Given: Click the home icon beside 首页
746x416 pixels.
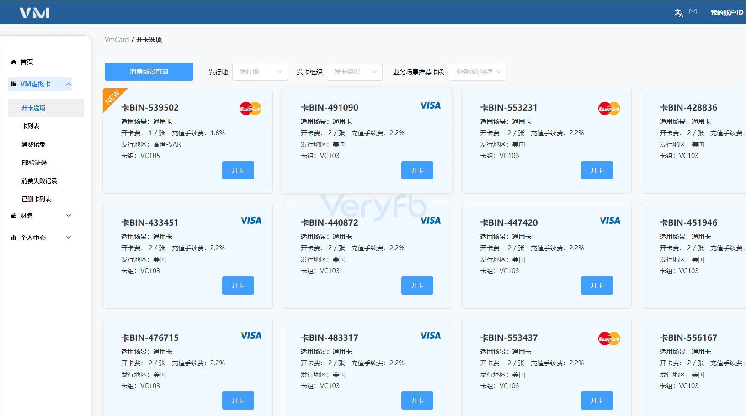Looking at the screenshot, I should point(14,62).
